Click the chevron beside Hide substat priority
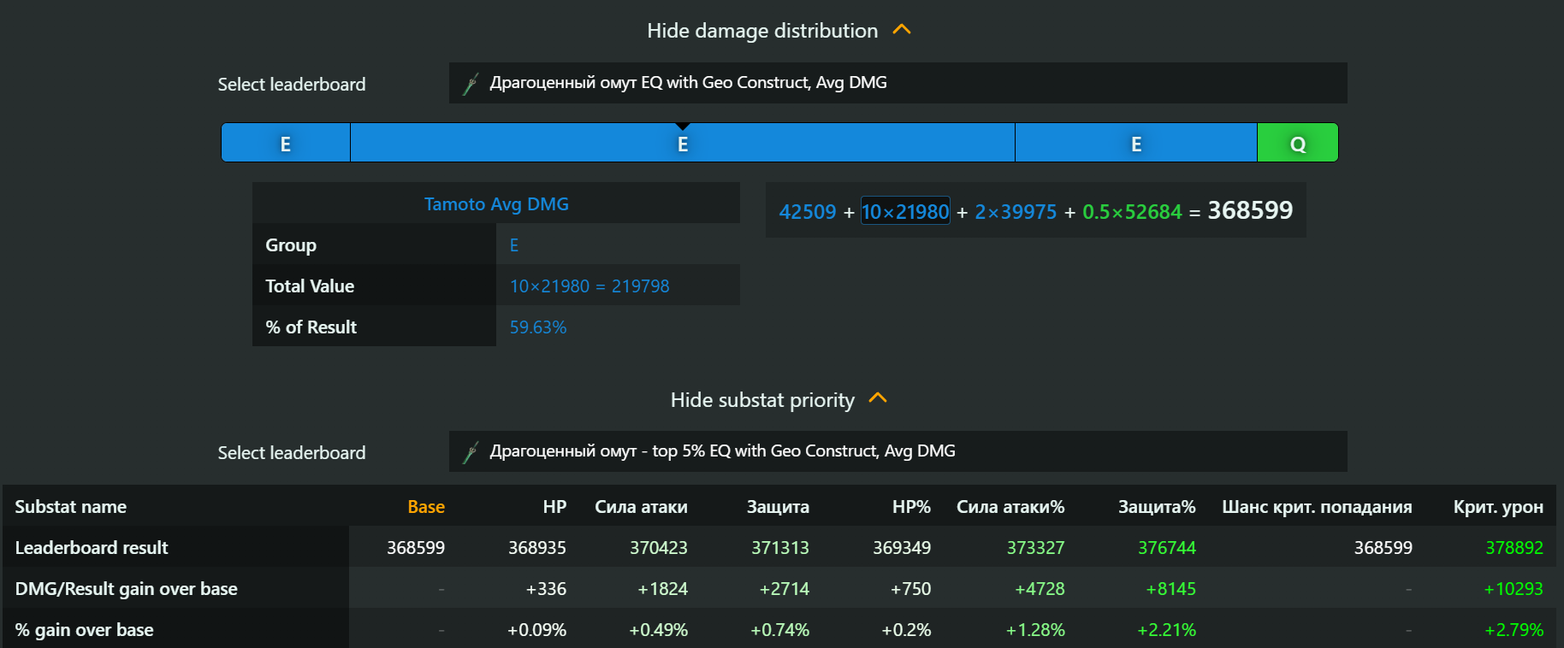Viewport: 1564px width, 648px height. pyautogui.click(x=878, y=399)
